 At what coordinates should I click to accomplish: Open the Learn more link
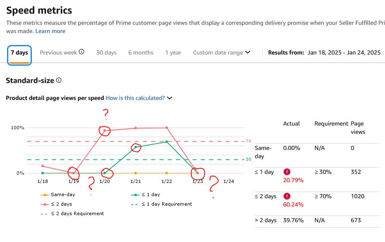[x=50, y=31]
